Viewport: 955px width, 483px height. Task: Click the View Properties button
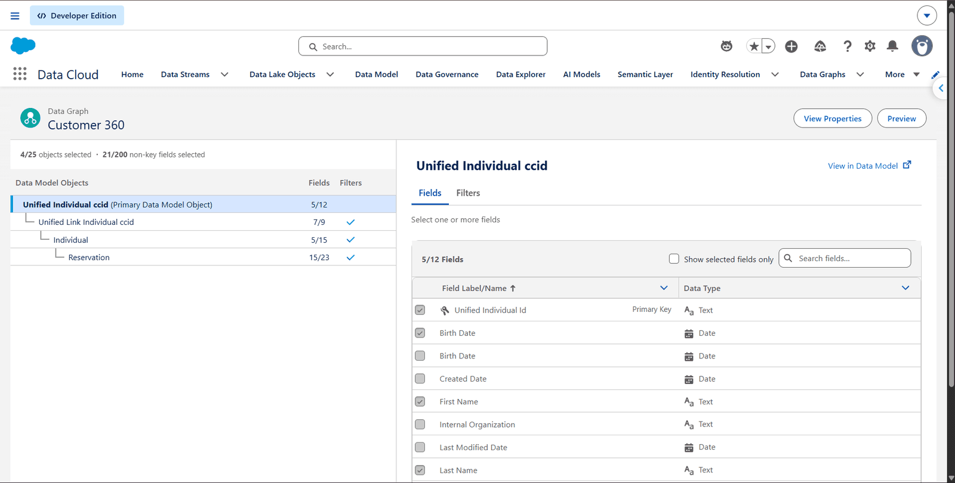(x=833, y=118)
